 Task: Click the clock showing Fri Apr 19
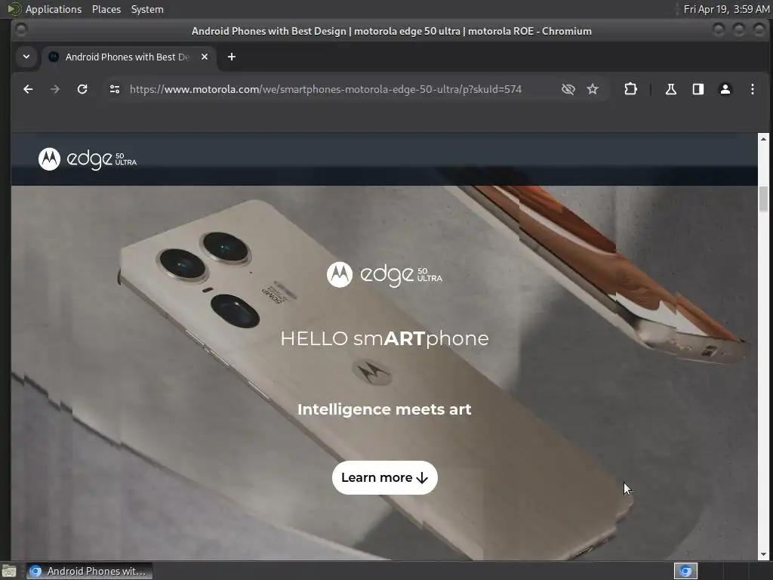pos(726,9)
